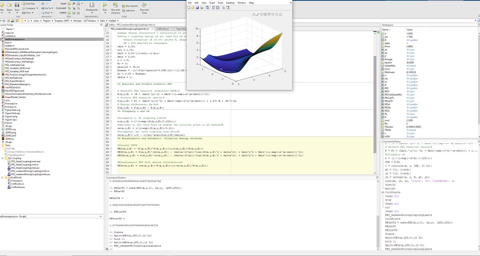Viewport: 480px width, 256px height.
Task: Switch to the CritPoints.m editor tab
Action: point(164,29)
